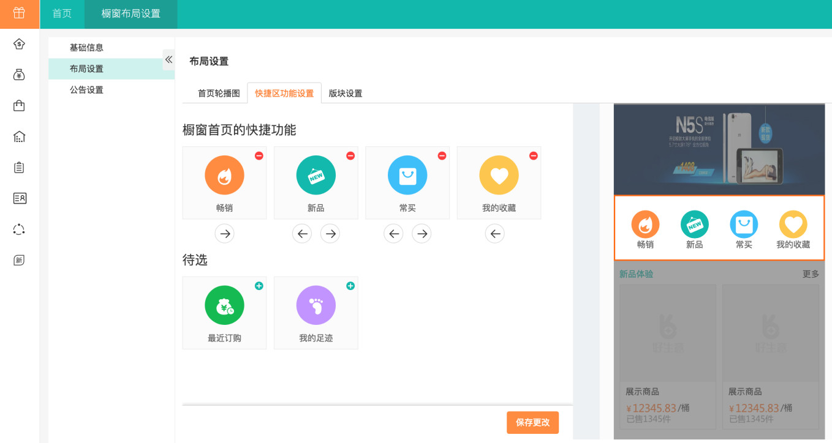832x443 pixels.
Task: Open the contact card sidebar icon
Action: 19,198
